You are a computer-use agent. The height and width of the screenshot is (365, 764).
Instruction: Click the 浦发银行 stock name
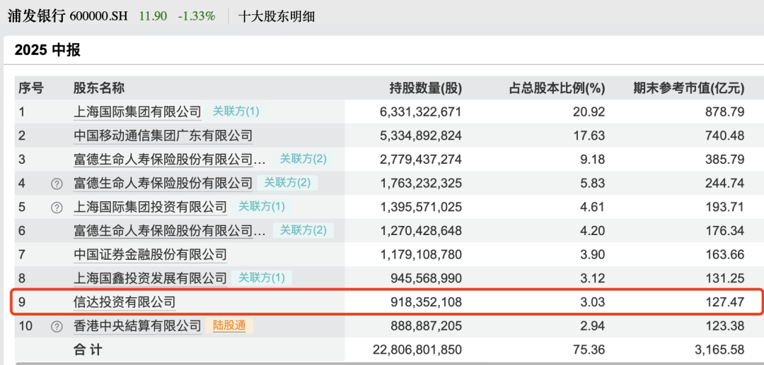tap(36, 16)
